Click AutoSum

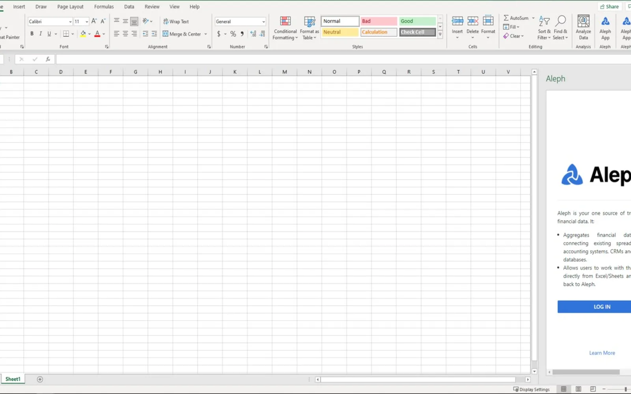click(516, 18)
